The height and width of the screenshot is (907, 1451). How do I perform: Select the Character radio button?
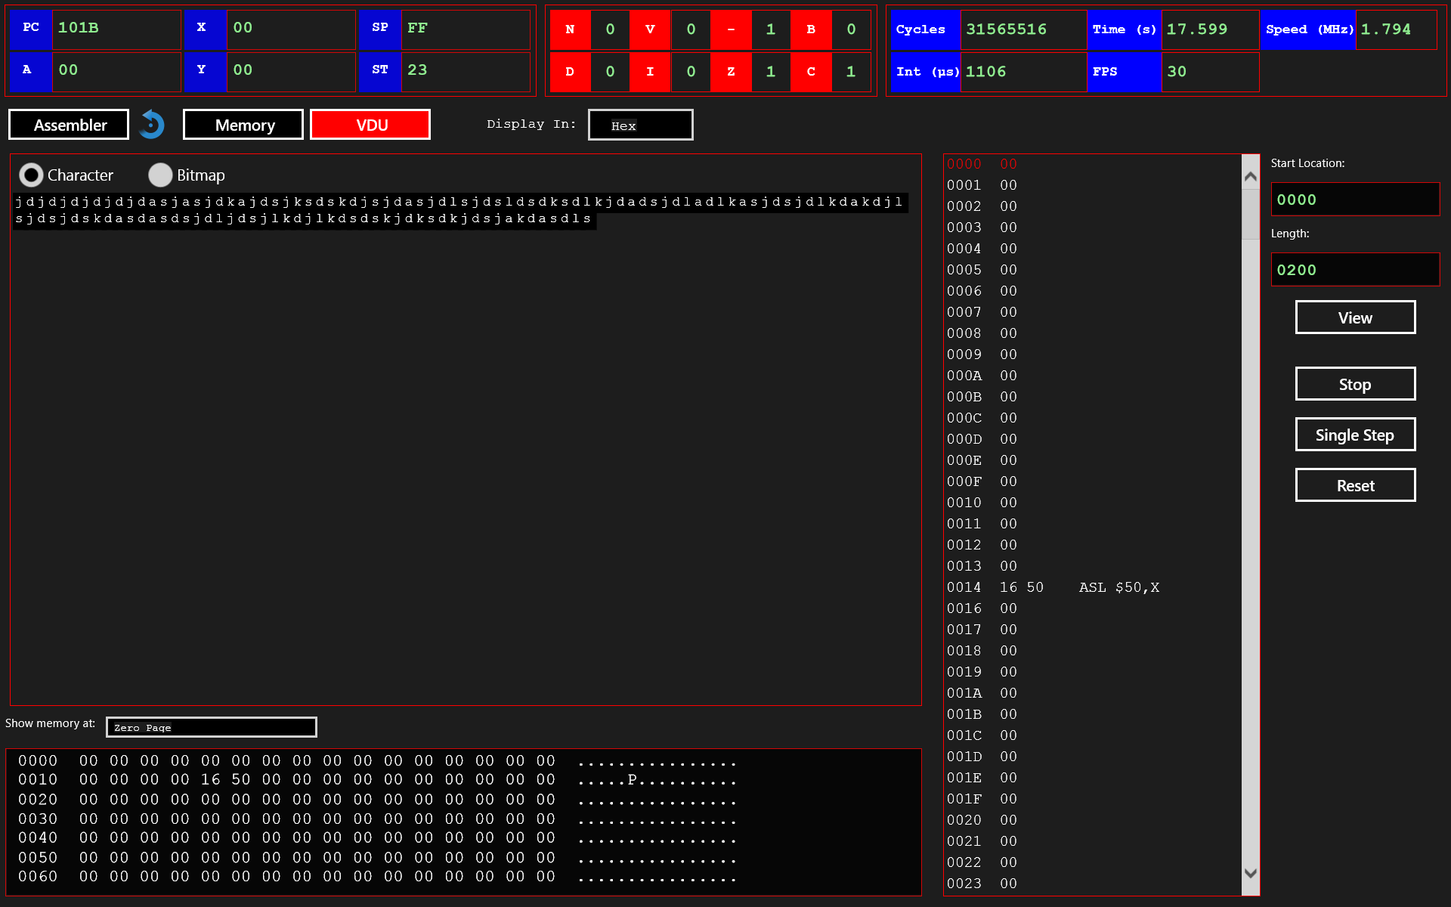click(x=31, y=175)
